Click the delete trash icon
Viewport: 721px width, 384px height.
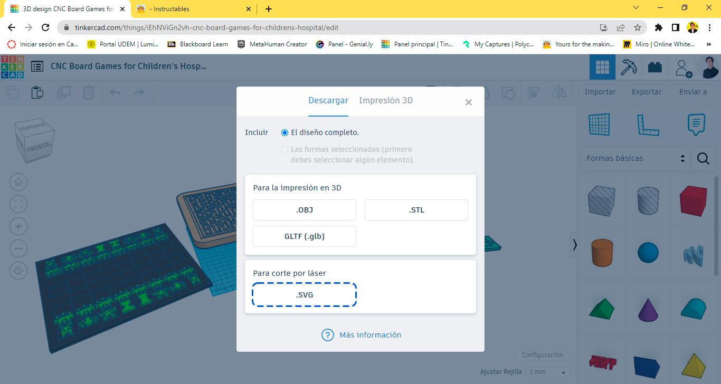click(89, 92)
